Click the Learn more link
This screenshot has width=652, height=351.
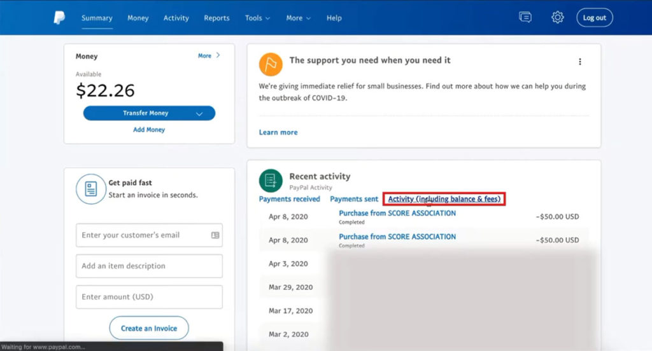(x=278, y=132)
